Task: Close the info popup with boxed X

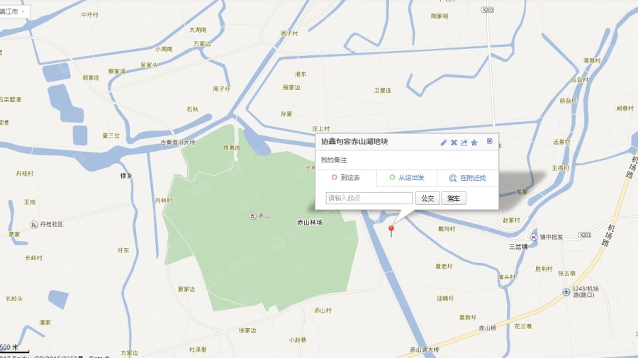Action: pyautogui.click(x=489, y=141)
